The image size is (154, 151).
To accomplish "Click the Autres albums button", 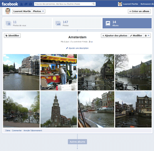I will coord(77,142).
